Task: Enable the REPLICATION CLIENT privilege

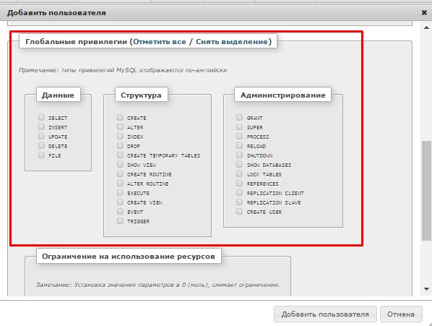Action: 239,192
